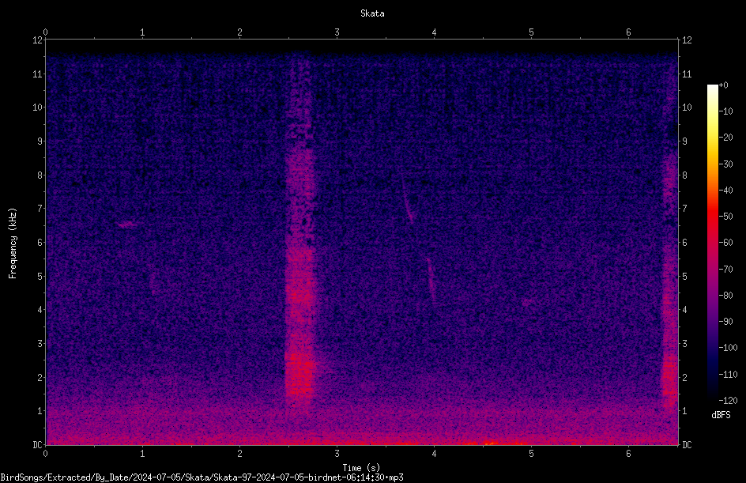
Task: Click the "DC" label on the right frequency axis
Action: 687,445
